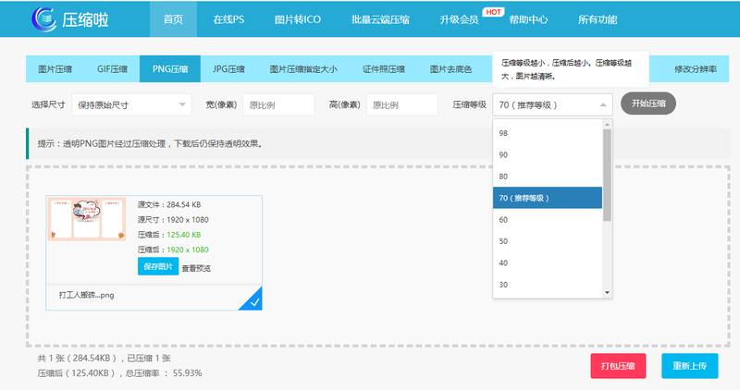Viewport: 740px width, 390px height.
Task: Open 所有功能 in the navigation bar
Action: pyautogui.click(x=598, y=19)
